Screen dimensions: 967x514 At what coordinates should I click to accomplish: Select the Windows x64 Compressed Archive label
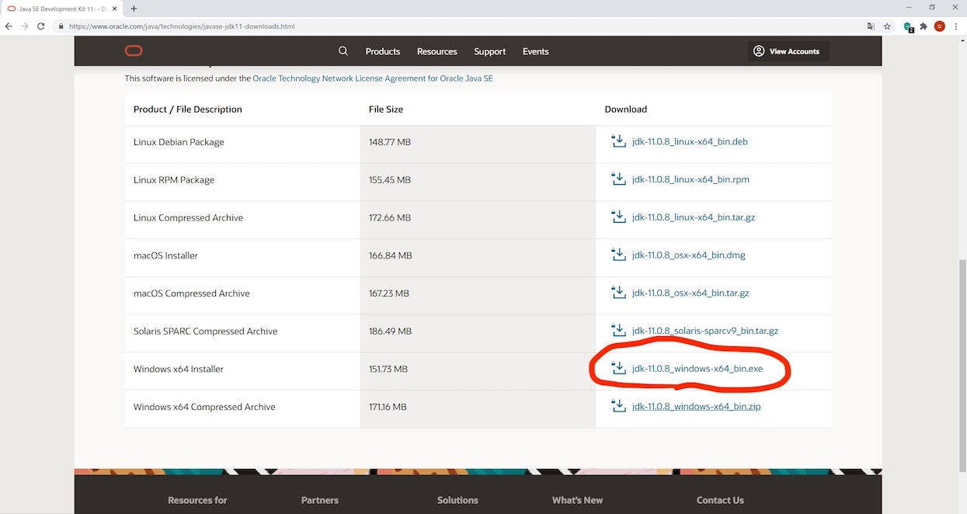pyautogui.click(x=204, y=407)
